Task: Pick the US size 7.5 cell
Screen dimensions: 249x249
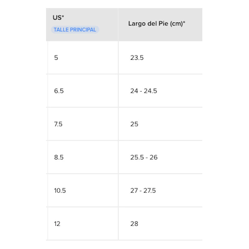Action: (x=58, y=124)
